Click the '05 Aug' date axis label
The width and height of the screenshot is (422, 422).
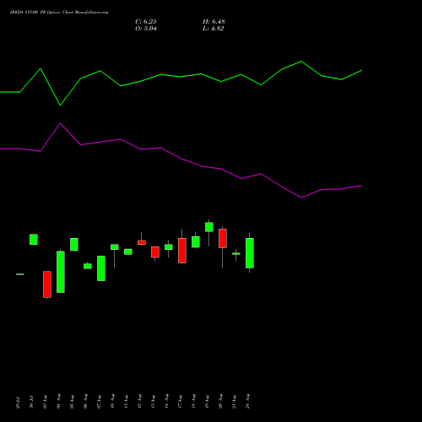(72, 402)
